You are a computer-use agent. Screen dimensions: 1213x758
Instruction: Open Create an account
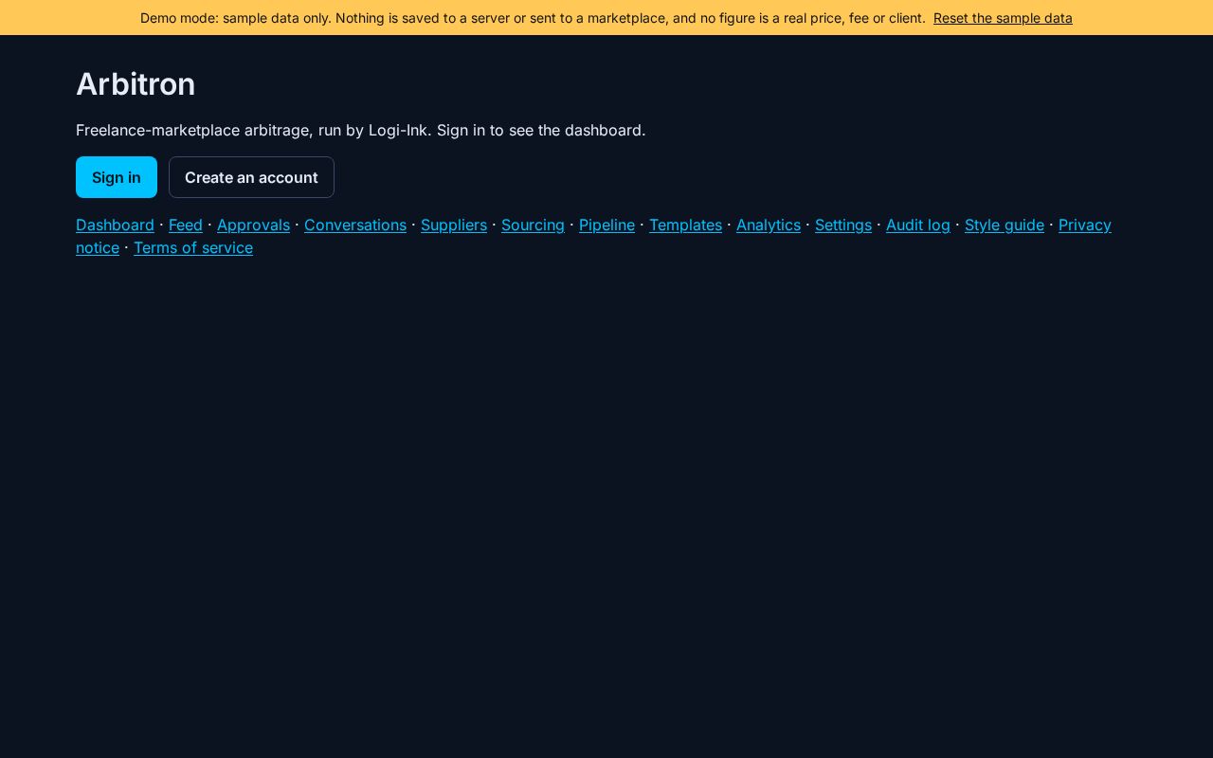(x=251, y=177)
